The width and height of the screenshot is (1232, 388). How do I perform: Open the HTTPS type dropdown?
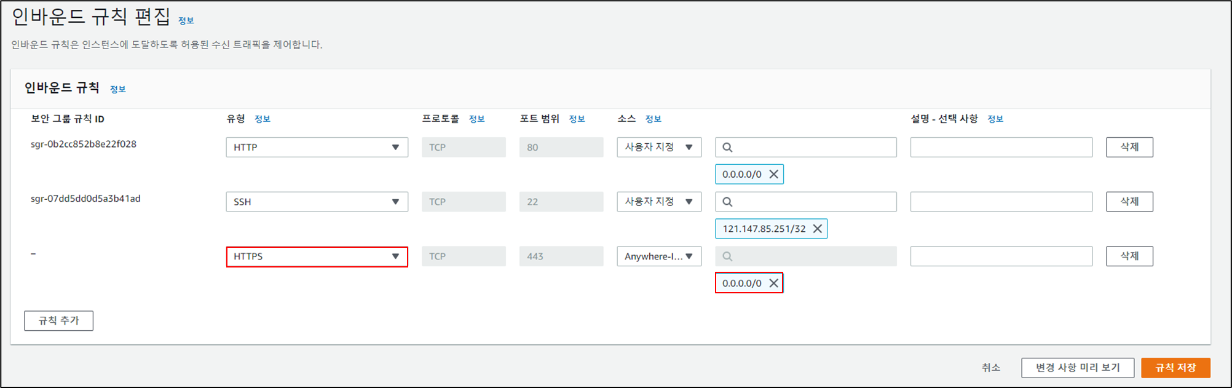pyautogui.click(x=317, y=256)
